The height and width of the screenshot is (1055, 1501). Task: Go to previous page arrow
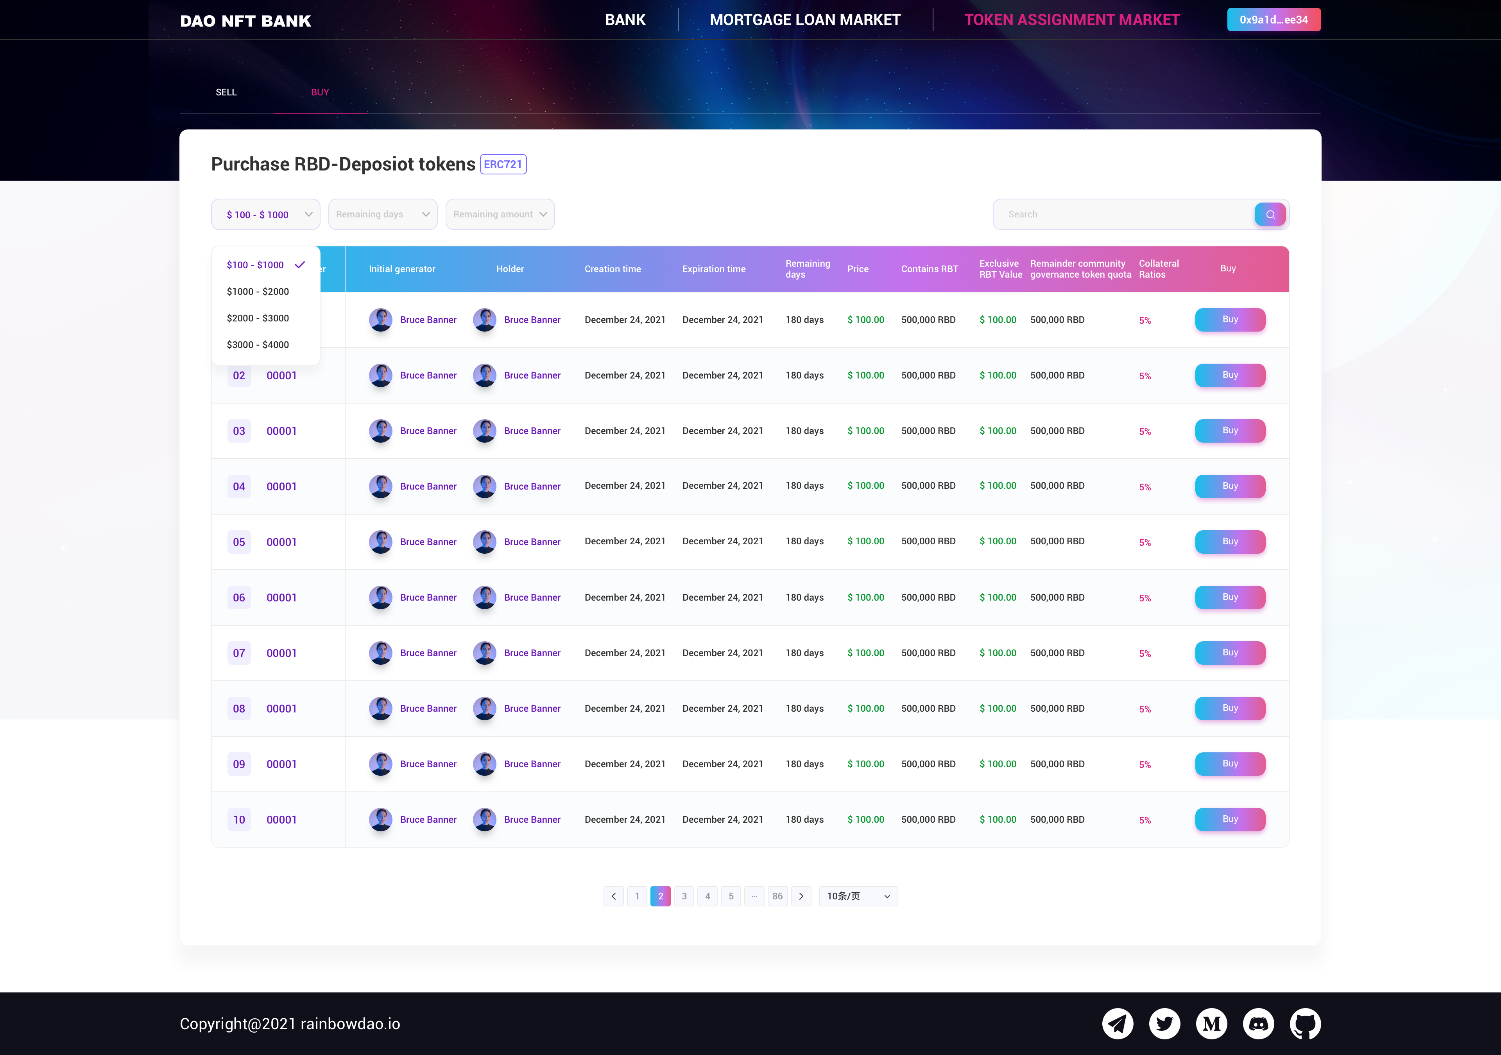click(613, 896)
